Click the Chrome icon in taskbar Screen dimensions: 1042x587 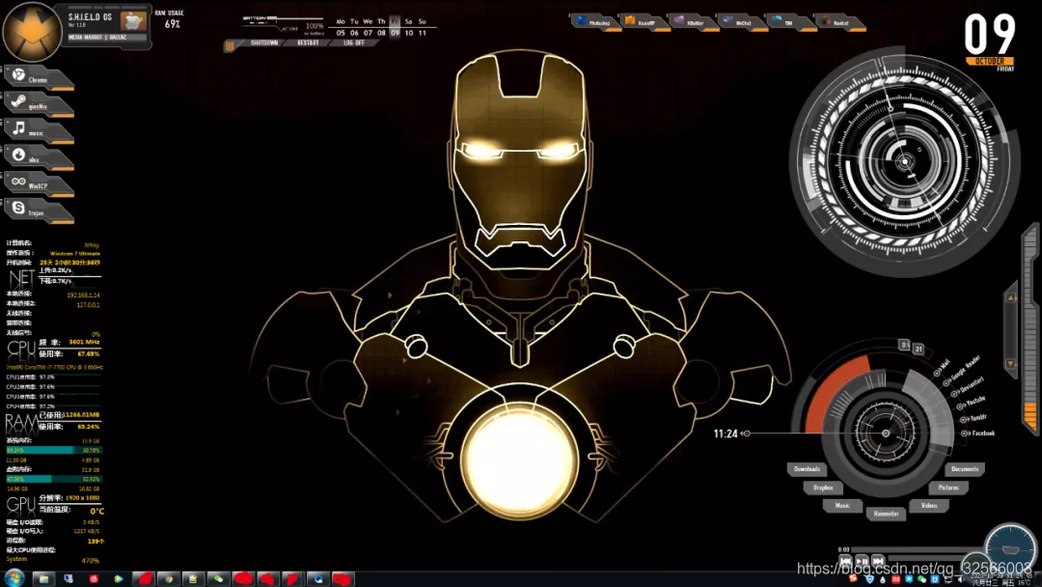(169, 579)
